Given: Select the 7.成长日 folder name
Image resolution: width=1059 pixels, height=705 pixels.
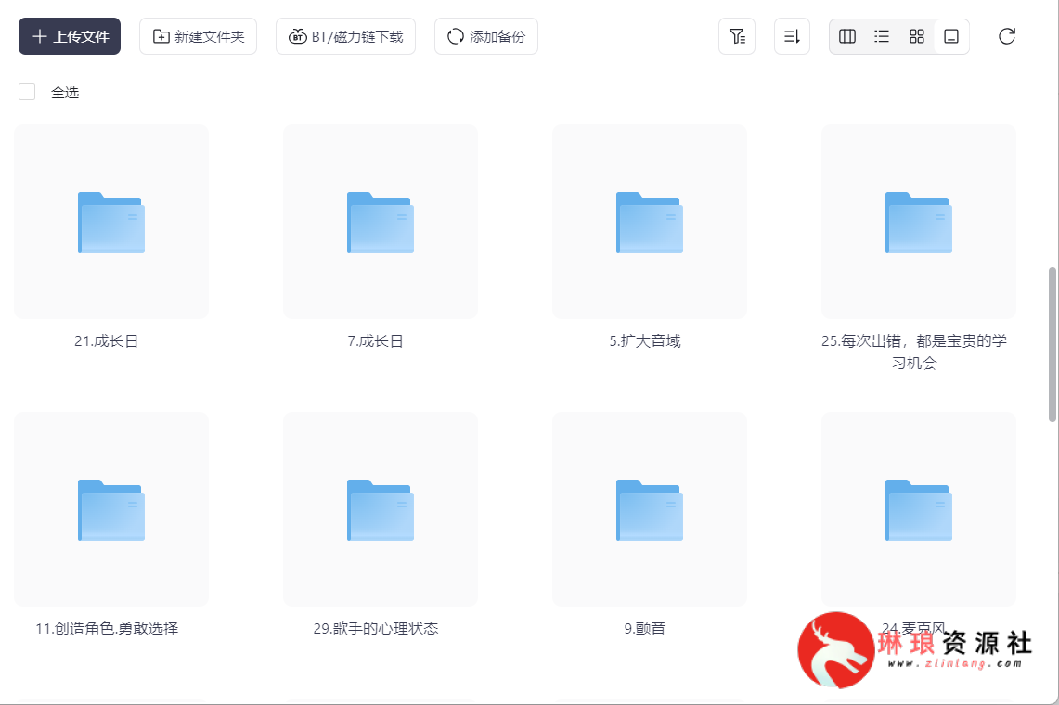Looking at the screenshot, I should (376, 341).
